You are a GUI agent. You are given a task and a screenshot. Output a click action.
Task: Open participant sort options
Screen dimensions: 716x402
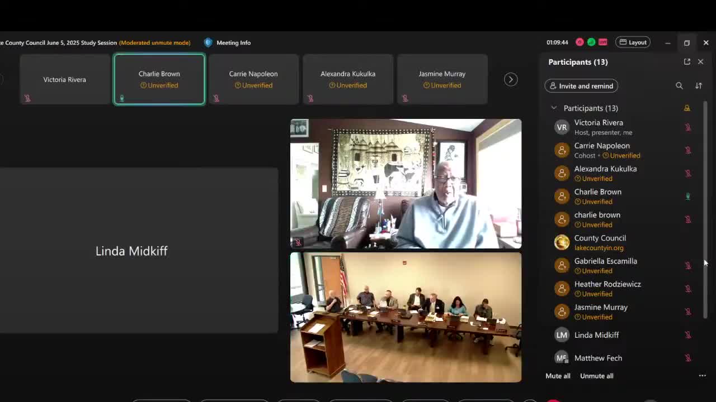[699, 86]
